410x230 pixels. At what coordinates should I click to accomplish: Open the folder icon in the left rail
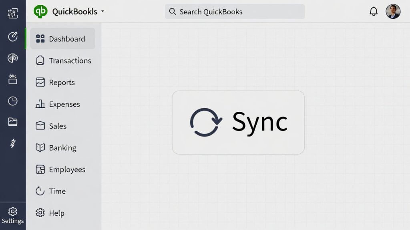point(12,123)
